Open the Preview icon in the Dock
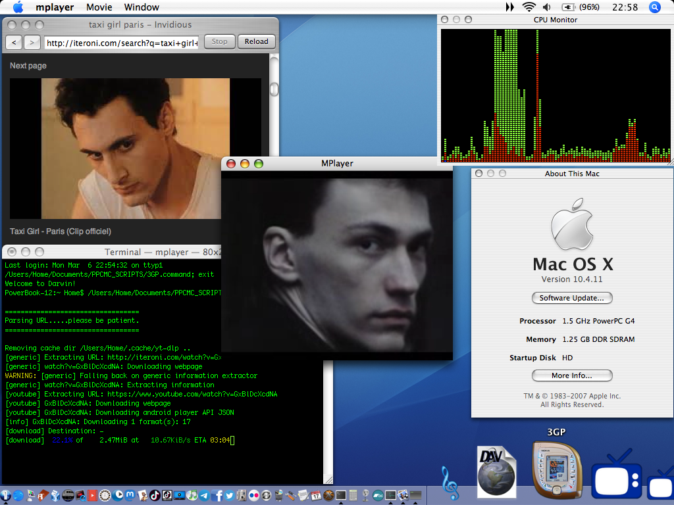This screenshot has height=505, width=674. [403, 496]
